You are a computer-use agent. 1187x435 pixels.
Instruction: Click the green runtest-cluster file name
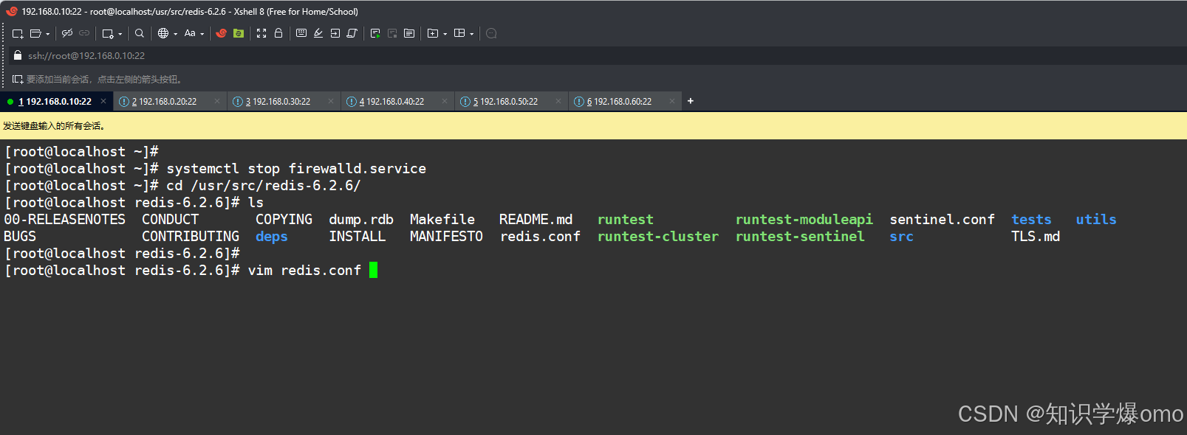pos(658,237)
